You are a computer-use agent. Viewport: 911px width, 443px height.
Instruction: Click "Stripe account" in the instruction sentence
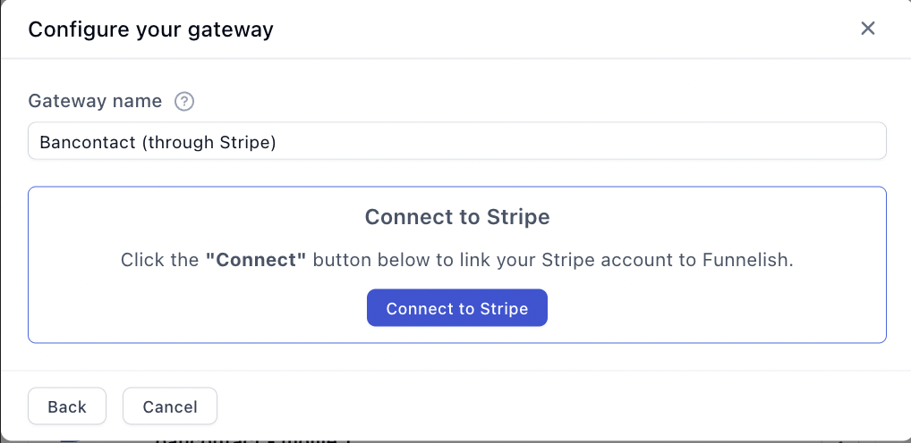[x=586, y=261]
